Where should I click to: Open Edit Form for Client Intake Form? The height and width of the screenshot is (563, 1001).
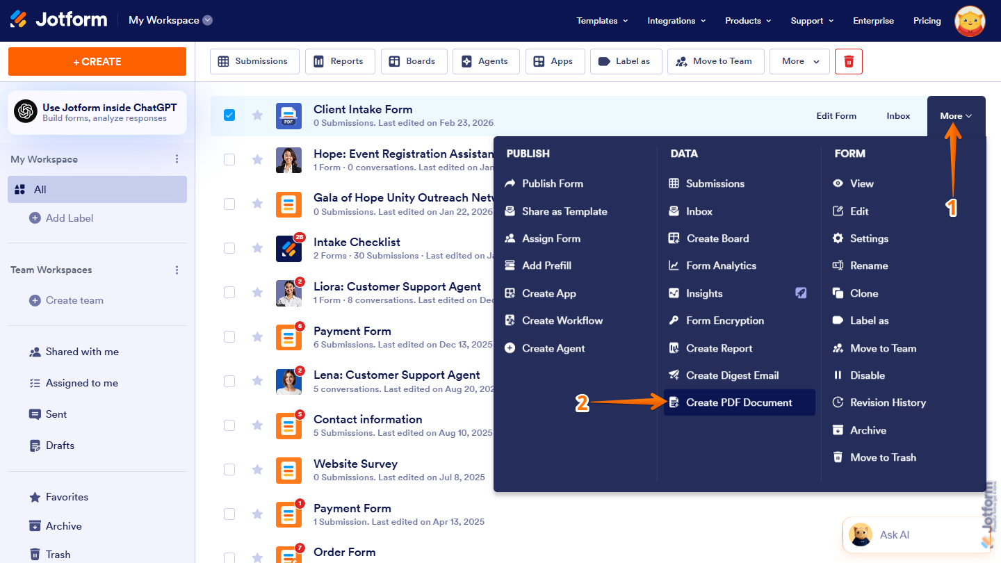click(836, 115)
